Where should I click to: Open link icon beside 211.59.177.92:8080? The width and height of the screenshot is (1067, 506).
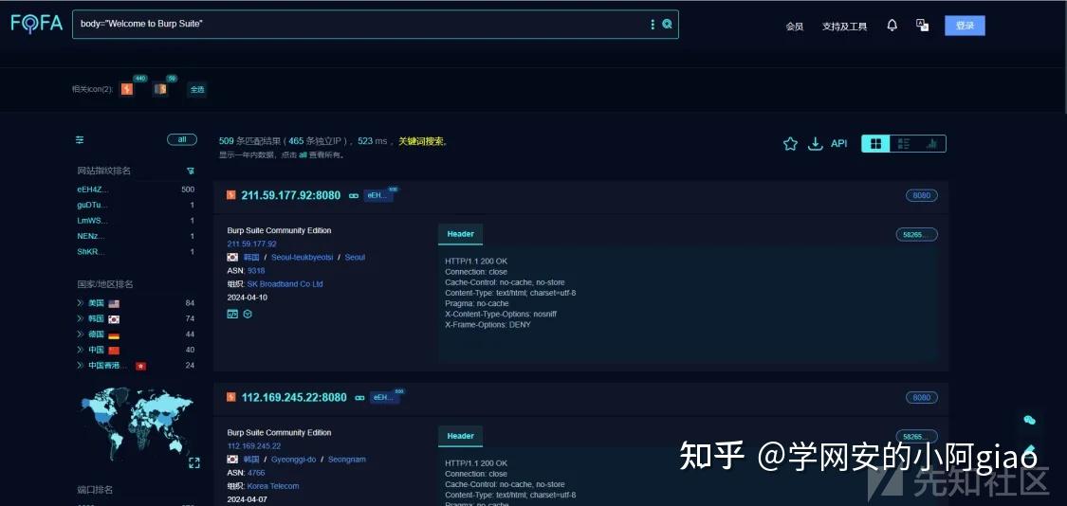tap(353, 196)
